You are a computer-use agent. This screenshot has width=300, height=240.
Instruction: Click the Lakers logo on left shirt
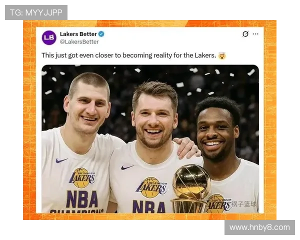(x=82, y=178)
